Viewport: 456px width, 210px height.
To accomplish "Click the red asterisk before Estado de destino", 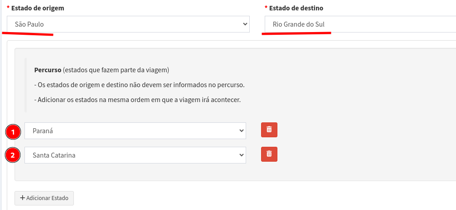I will click(266, 8).
